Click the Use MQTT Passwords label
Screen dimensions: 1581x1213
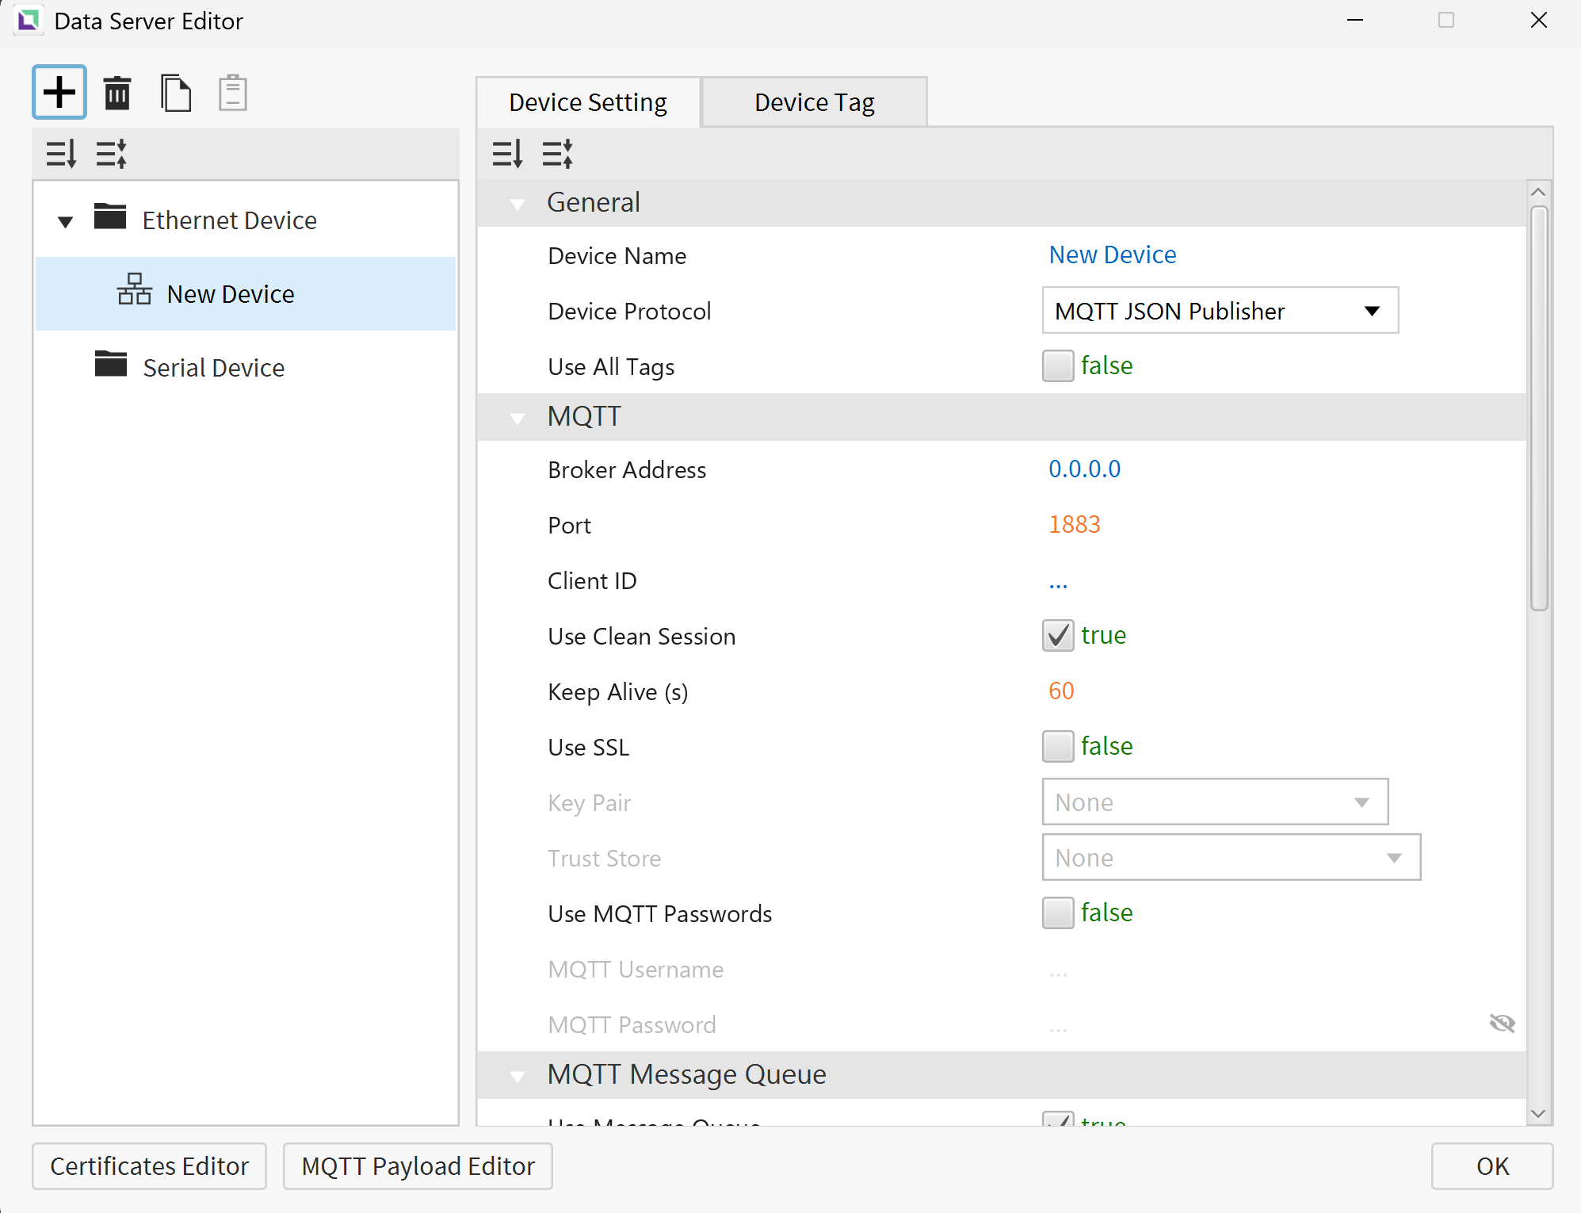tap(660, 914)
